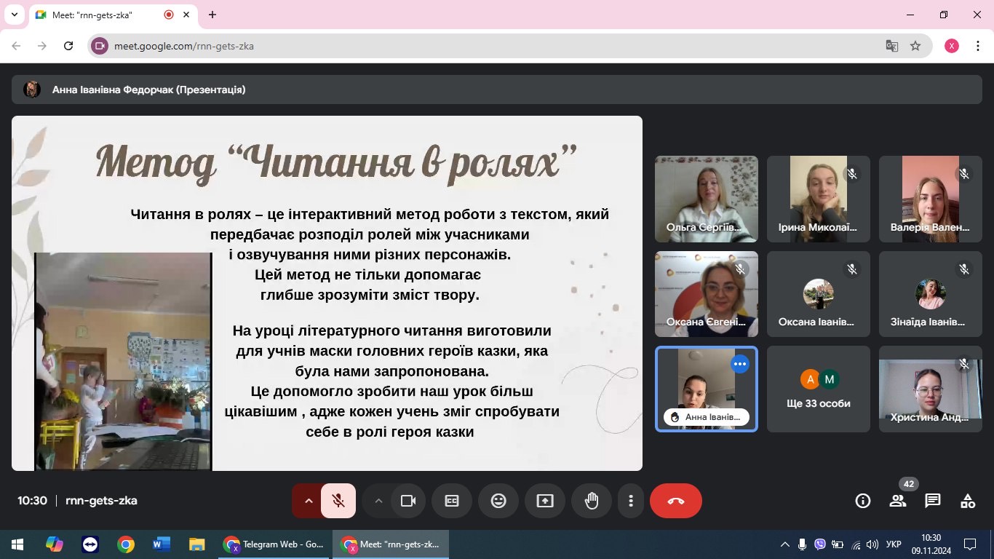Click the system volume icon in tray
The height and width of the screenshot is (559, 994).
(872, 544)
